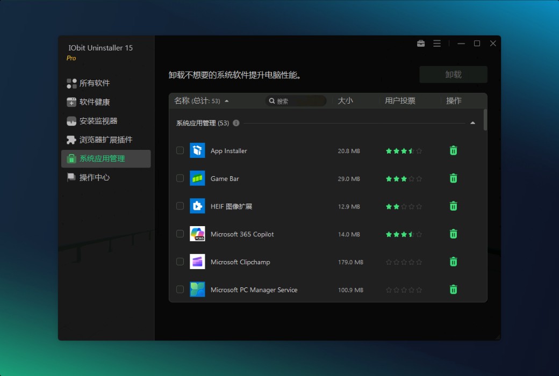This screenshot has height=376, width=559.
Task: Click the 操作 column header
Action: pos(454,101)
